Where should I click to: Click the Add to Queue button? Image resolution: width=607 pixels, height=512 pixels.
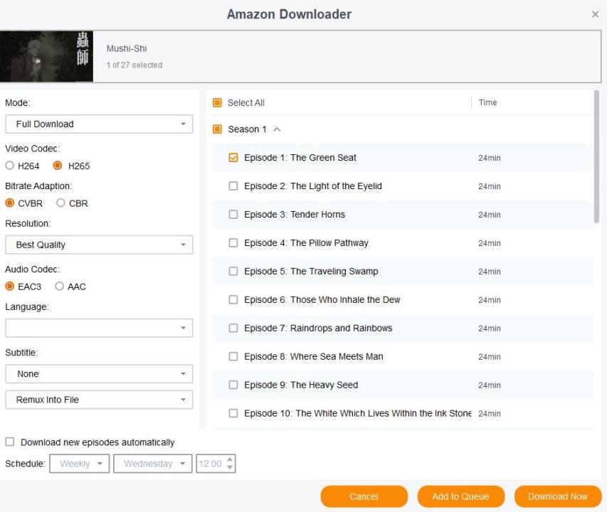pos(460,496)
